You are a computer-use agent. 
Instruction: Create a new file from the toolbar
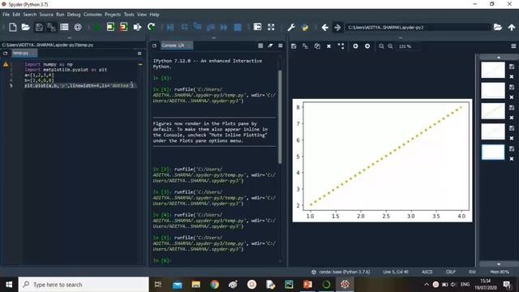pyautogui.click(x=13, y=27)
